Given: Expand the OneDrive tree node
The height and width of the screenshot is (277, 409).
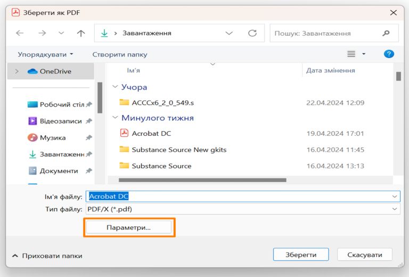Looking at the screenshot, I should click(17, 71).
